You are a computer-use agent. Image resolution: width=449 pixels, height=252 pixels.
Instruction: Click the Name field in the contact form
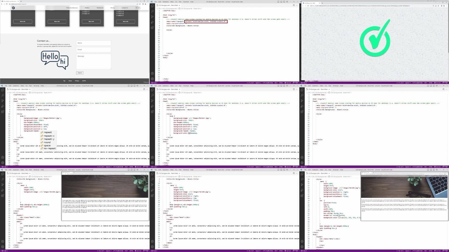click(93, 43)
